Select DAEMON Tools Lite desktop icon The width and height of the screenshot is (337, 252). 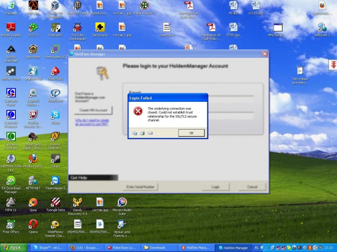click(11, 163)
